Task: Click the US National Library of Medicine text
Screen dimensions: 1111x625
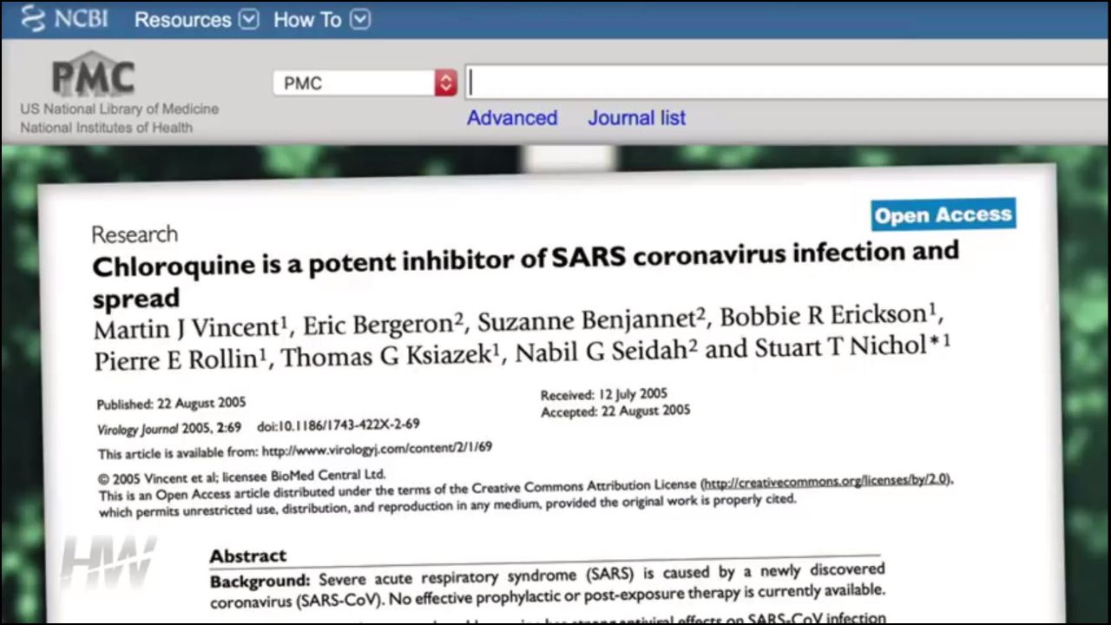Action: click(119, 109)
